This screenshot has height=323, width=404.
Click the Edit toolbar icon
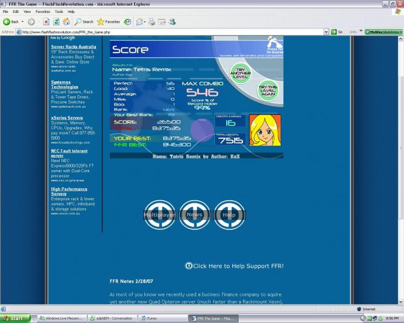162,22
